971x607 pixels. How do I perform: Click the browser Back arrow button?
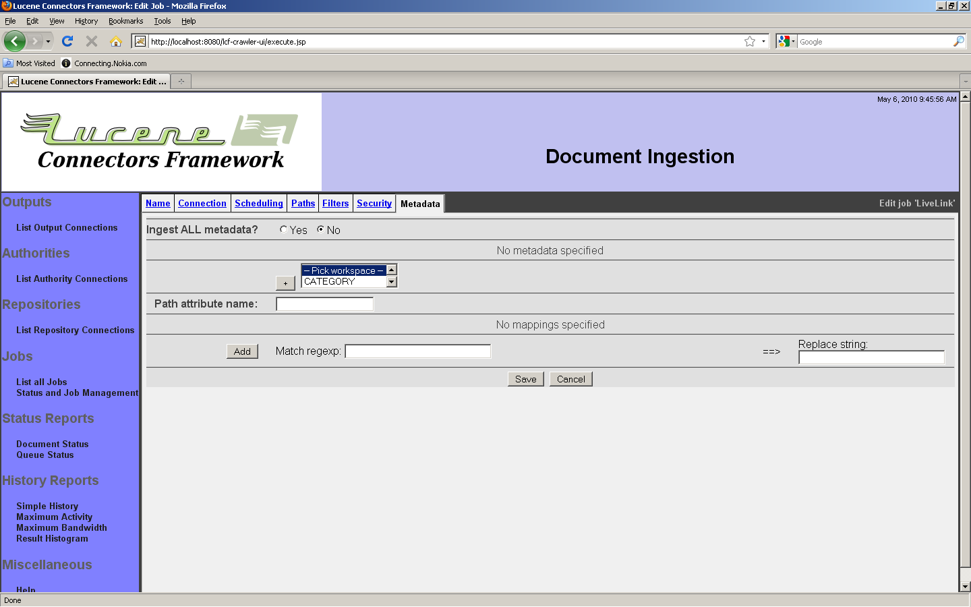[14, 41]
